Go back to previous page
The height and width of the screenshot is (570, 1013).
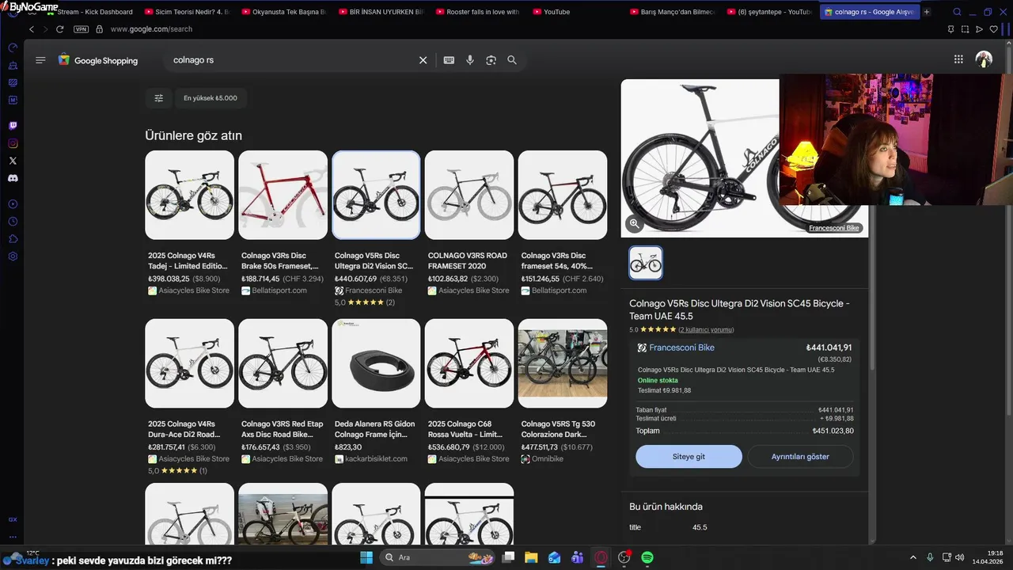(32, 29)
